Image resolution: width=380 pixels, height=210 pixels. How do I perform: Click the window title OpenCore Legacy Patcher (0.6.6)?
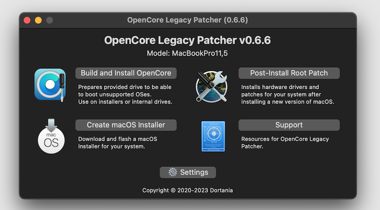(188, 20)
